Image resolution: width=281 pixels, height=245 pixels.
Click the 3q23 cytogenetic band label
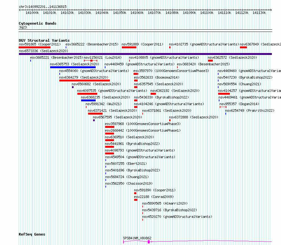pyautogui.click(x=23, y=27)
